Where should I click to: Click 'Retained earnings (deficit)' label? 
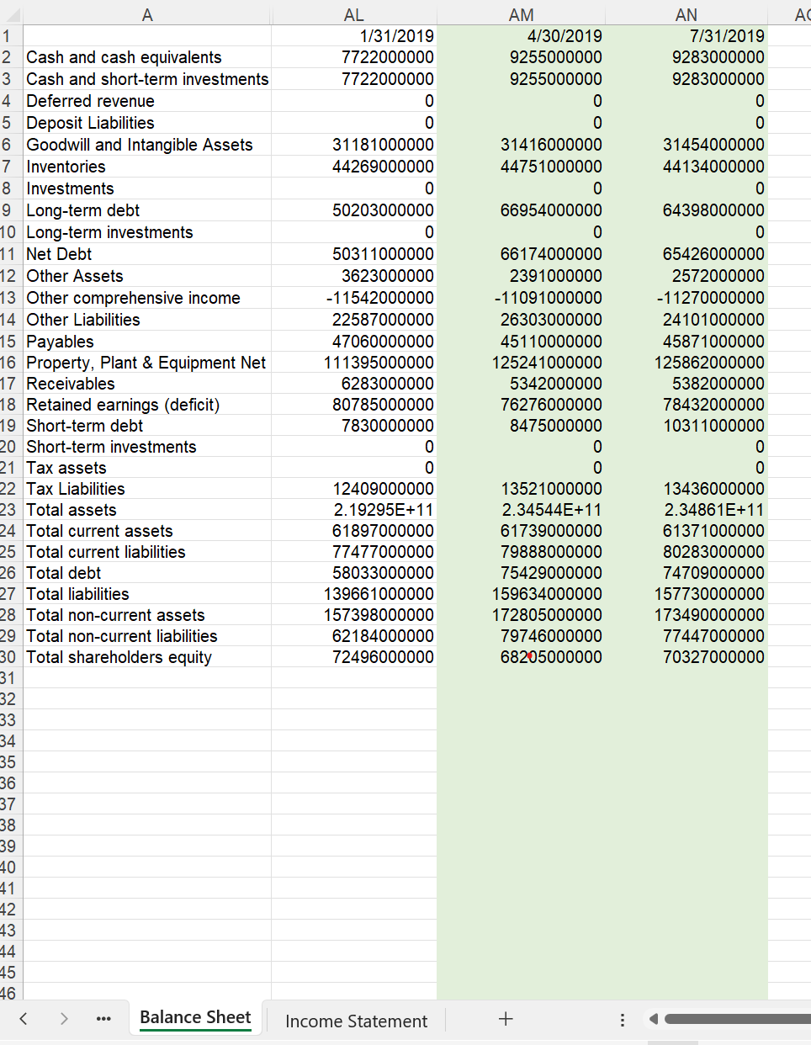(123, 405)
